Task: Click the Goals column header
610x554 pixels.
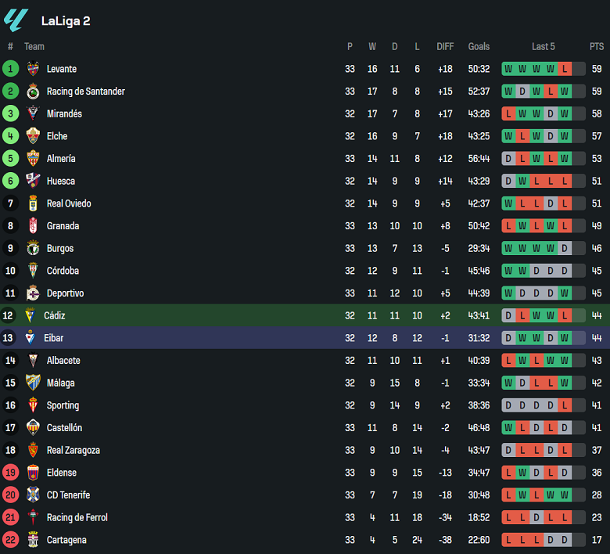Action: click(x=479, y=47)
